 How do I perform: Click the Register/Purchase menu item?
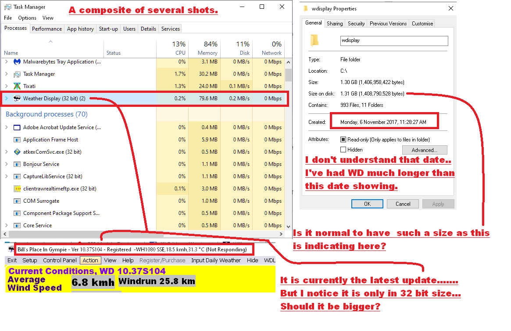[x=162, y=261]
